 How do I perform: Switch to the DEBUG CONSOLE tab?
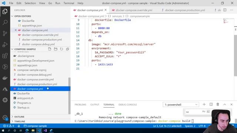tap(127, 105)
